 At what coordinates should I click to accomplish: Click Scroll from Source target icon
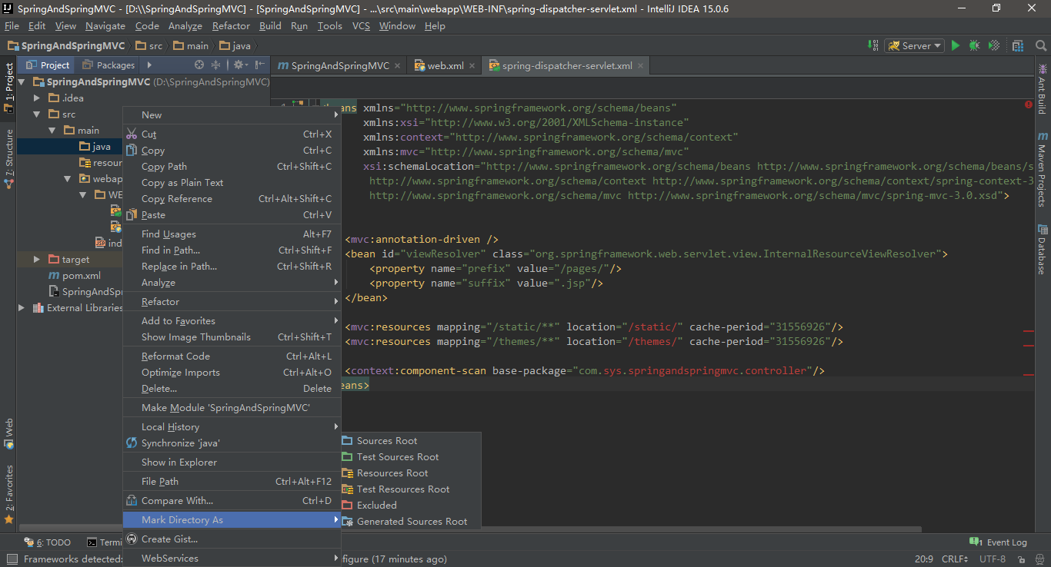(x=199, y=65)
